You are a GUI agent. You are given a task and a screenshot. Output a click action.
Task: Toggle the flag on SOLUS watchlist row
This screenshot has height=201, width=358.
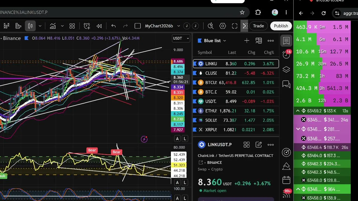195,120
